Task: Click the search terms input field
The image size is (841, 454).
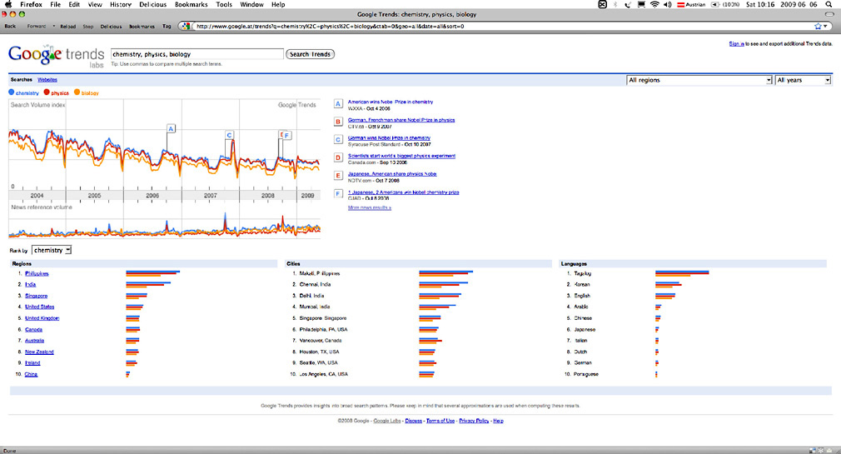Action: pyautogui.click(x=197, y=54)
